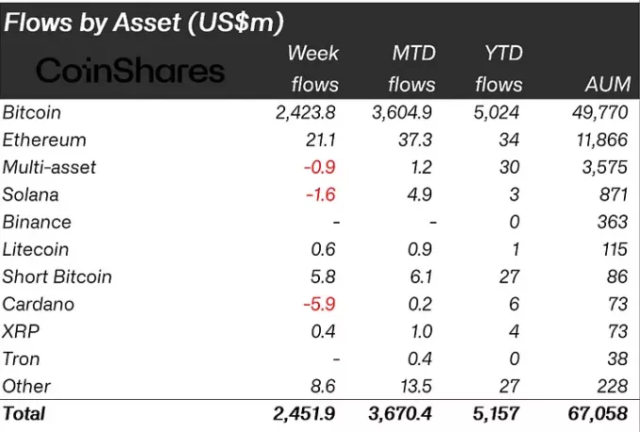The width and height of the screenshot is (640, 432).
Task: Select the Tron row label
Action: point(22,358)
